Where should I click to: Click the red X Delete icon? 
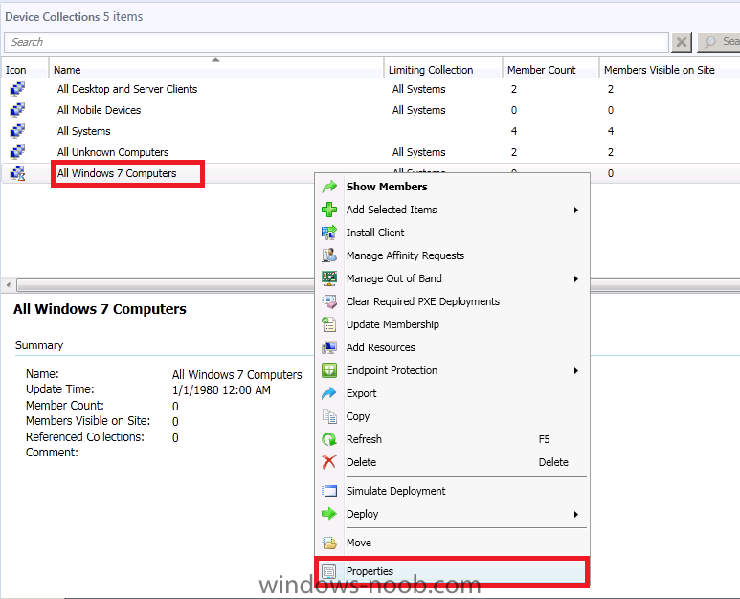pos(329,462)
